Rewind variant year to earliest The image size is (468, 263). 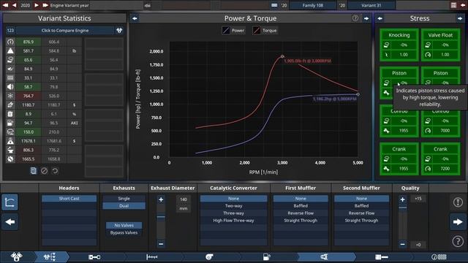click(x=5, y=5)
